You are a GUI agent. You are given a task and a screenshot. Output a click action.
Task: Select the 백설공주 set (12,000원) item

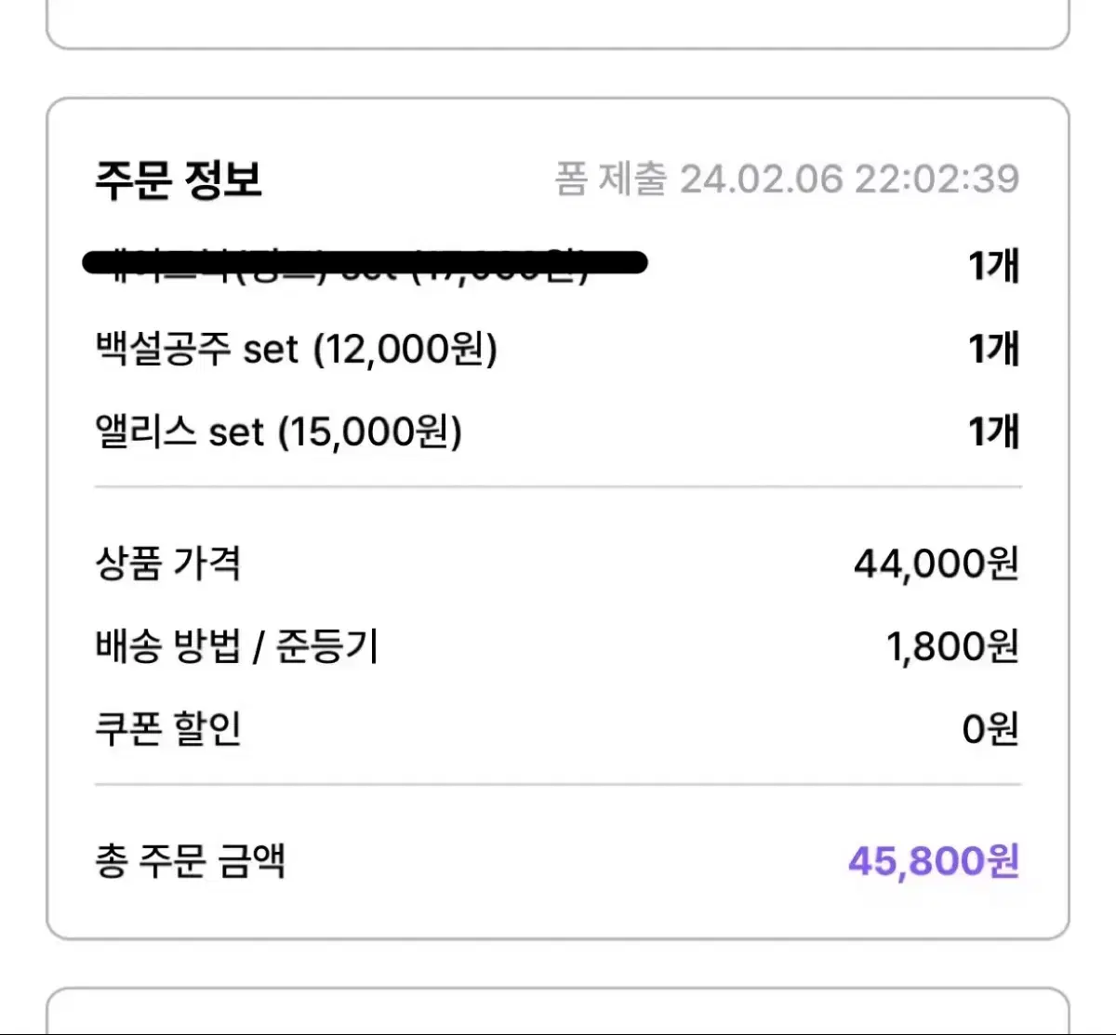[x=296, y=350]
